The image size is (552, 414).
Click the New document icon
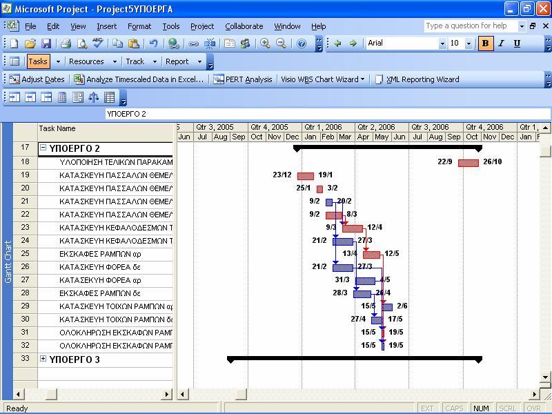tap(14, 43)
